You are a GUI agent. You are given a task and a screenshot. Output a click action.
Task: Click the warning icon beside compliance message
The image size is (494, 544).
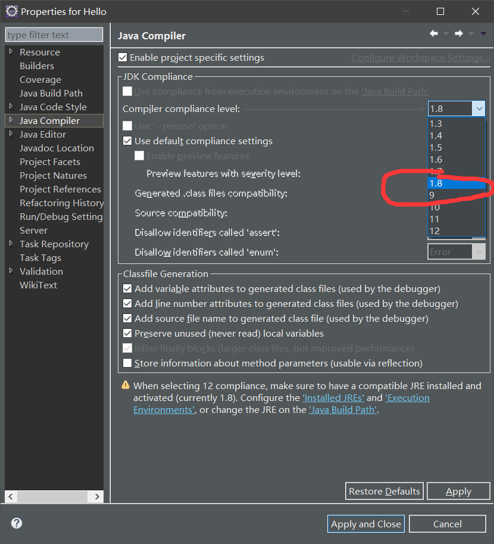tap(126, 385)
